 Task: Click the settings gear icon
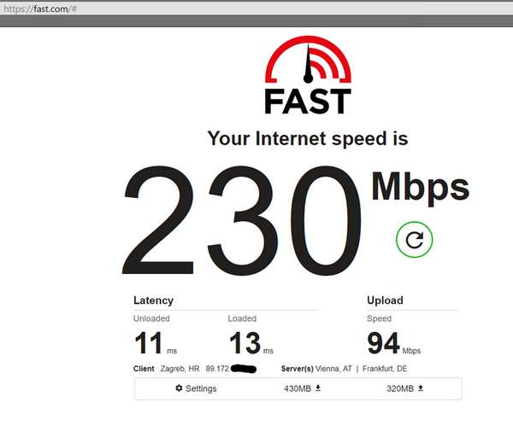179,387
